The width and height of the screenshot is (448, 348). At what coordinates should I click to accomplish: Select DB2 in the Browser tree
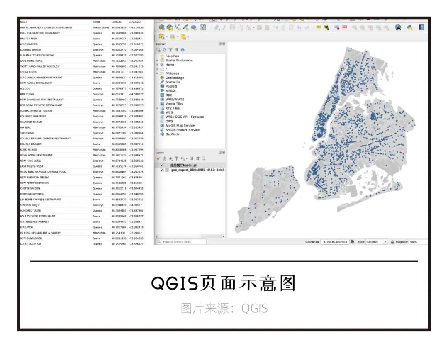(x=166, y=95)
